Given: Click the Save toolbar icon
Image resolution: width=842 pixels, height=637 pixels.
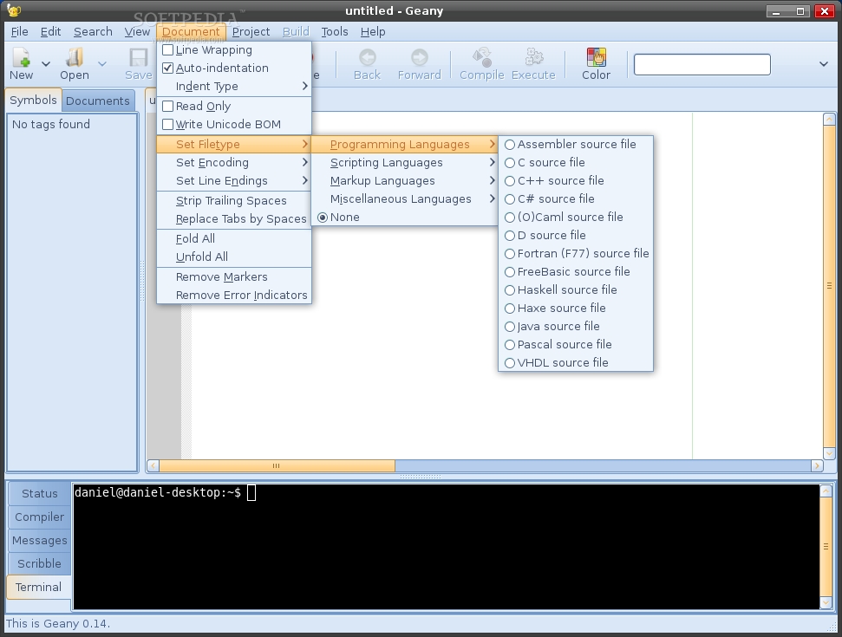Looking at the screenshot, I should click(139, 57).
